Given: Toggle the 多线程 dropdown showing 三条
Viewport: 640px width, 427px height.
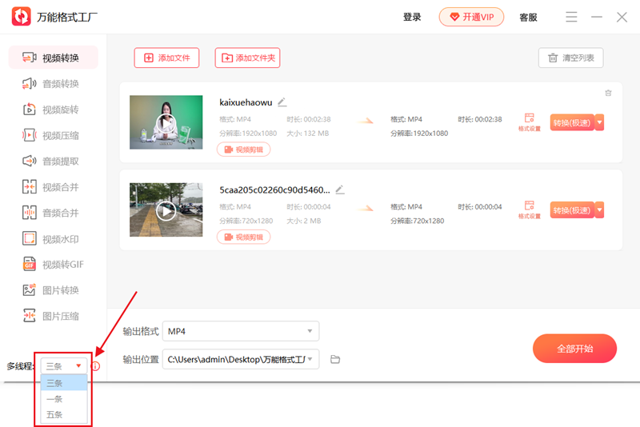Looking at the screenshot, I should click(x=64, y=365).
